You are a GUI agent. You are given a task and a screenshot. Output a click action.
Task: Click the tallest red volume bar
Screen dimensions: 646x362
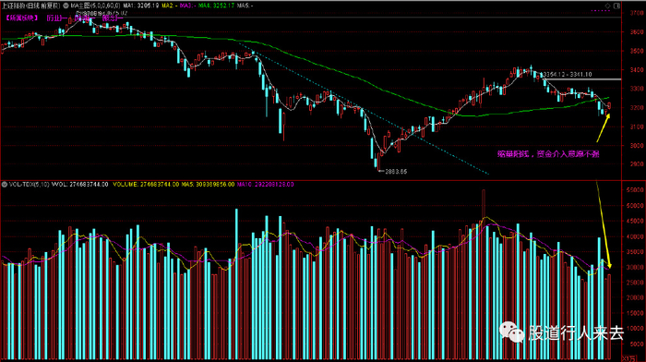pos(484,274)
